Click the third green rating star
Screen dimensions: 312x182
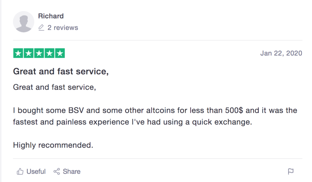click(39, 53)
